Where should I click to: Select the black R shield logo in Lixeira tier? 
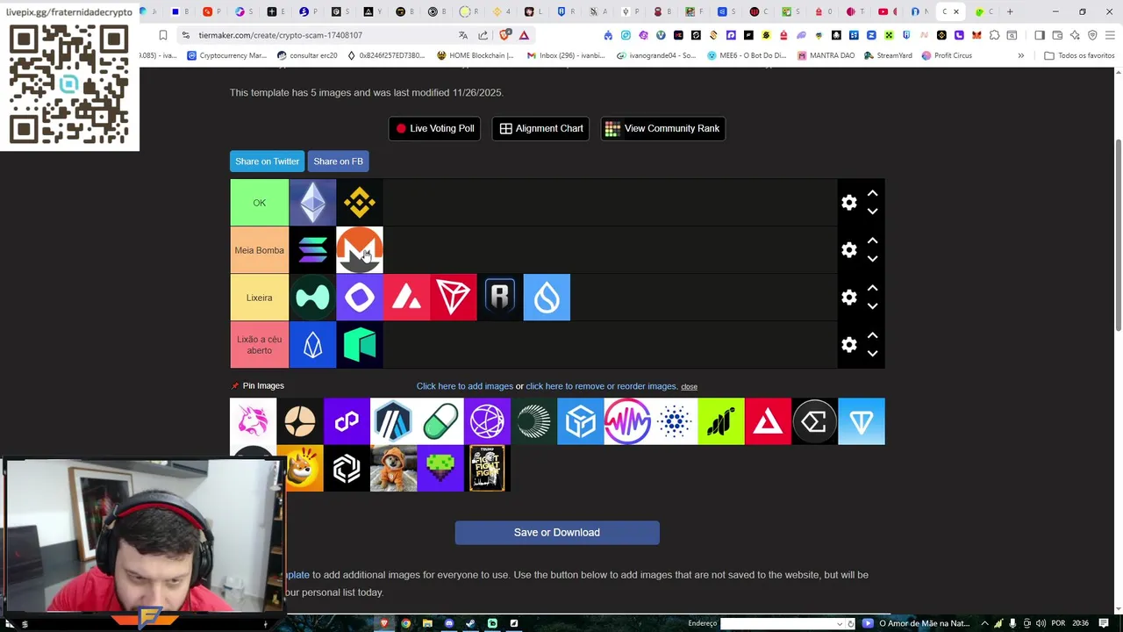point(500,298)
